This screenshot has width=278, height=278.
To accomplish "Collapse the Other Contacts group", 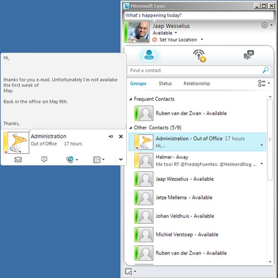I will click(x=131, y=128).
